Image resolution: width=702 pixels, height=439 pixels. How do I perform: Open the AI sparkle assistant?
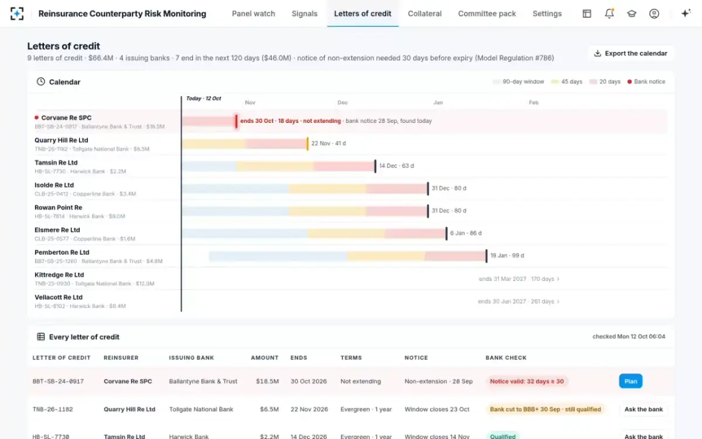(x=686, y=13)
